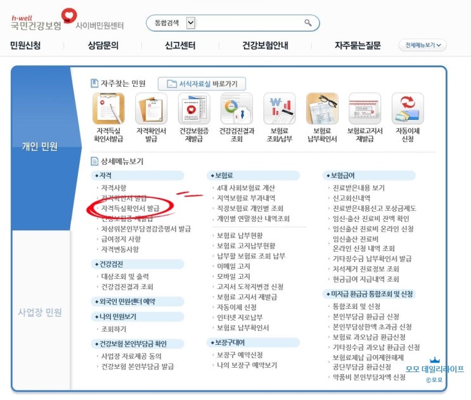This screenshot has height=400, width=471.
Task: Open the 통합조회 및 신청 link
Action: coord(356,306)
